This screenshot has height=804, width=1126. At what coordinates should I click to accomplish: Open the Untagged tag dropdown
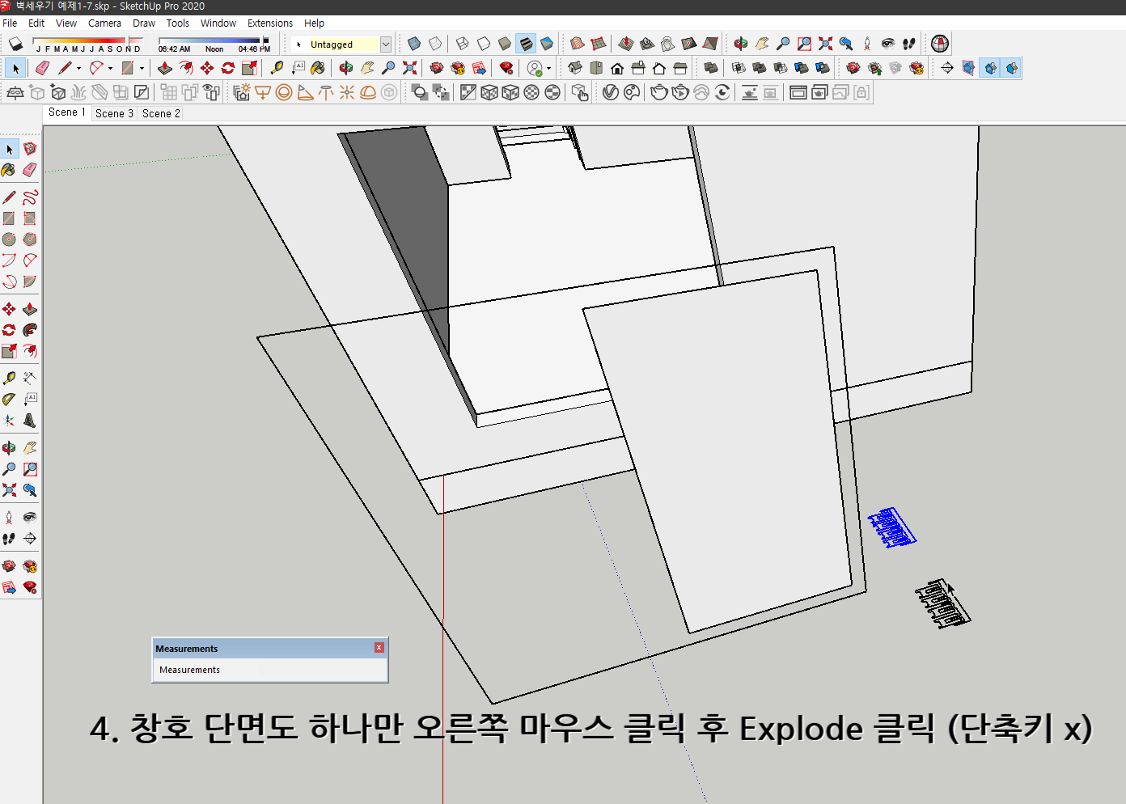[385, 44]
